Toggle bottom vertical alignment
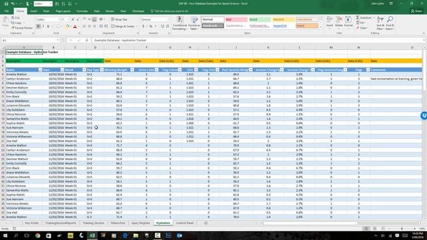Viewport: 427px width, 240px height. click(94, 19)
